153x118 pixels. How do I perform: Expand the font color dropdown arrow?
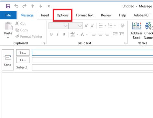(87, 34)
